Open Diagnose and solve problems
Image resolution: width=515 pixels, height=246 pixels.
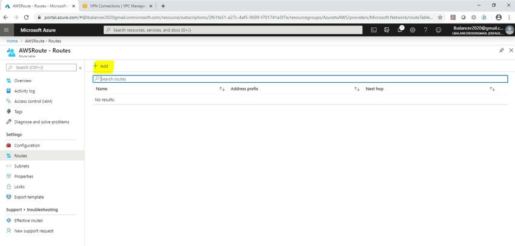click(x=42, y=122)
